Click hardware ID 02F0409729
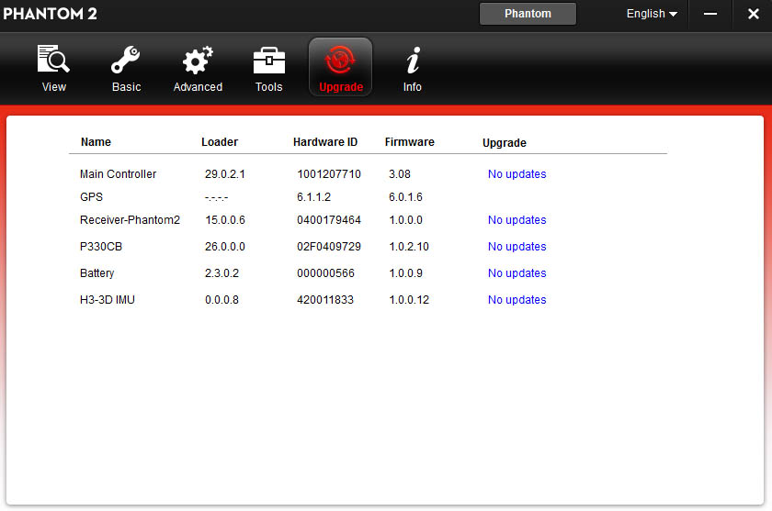Viewport: 772px width, 511px height. click(329, 246)
